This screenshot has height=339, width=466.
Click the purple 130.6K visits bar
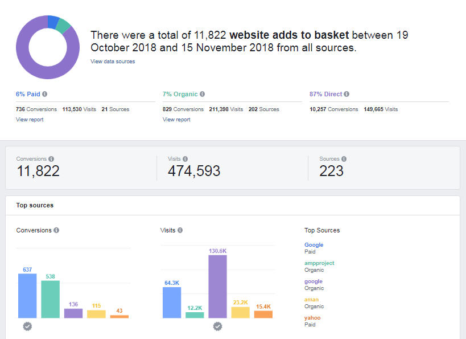pyautogui.click(x=217, y=287)
